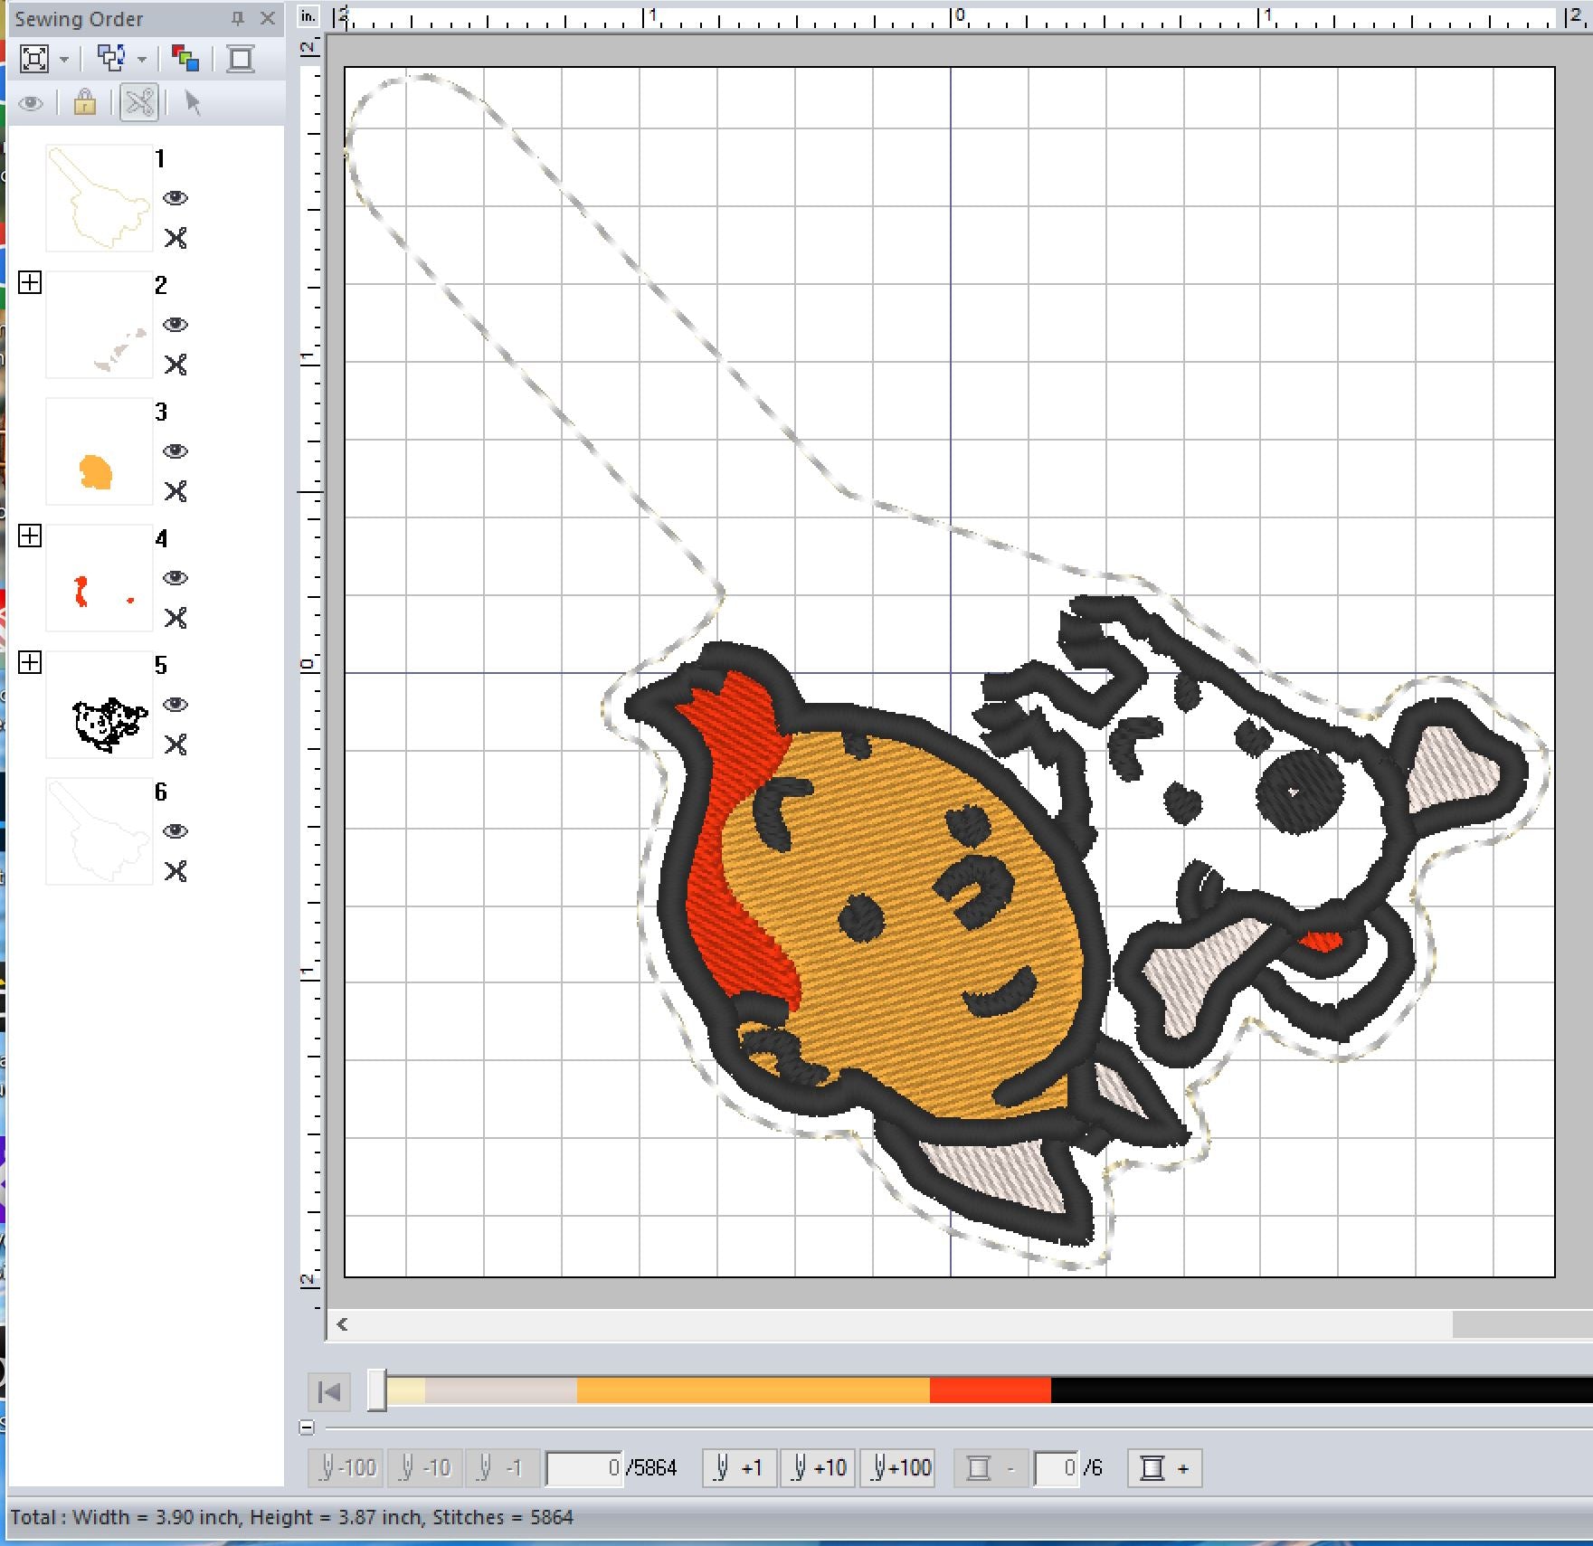Click the lock icon in Sewing Order toolbar
This screenshot has height=1546, width=1593.
(x=85, y=102)
